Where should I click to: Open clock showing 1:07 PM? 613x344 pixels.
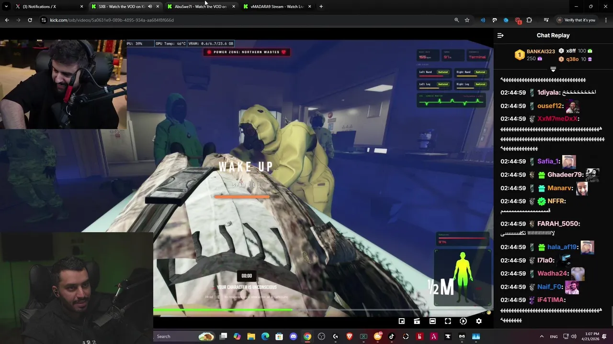point(592,336)
